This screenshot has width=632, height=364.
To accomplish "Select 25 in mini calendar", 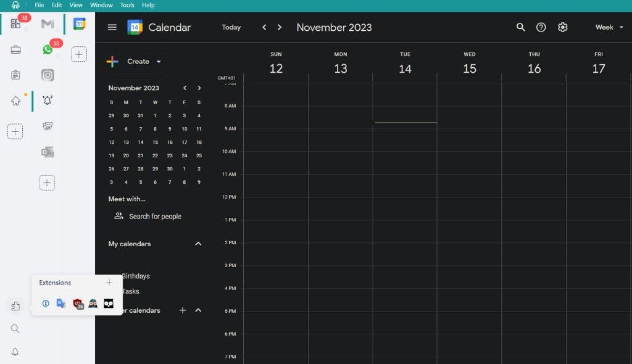I will pyautogui.click(x=199, y=155).
